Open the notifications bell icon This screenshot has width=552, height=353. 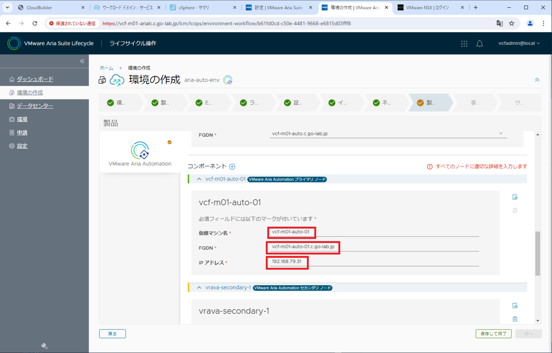coord(479,43)
